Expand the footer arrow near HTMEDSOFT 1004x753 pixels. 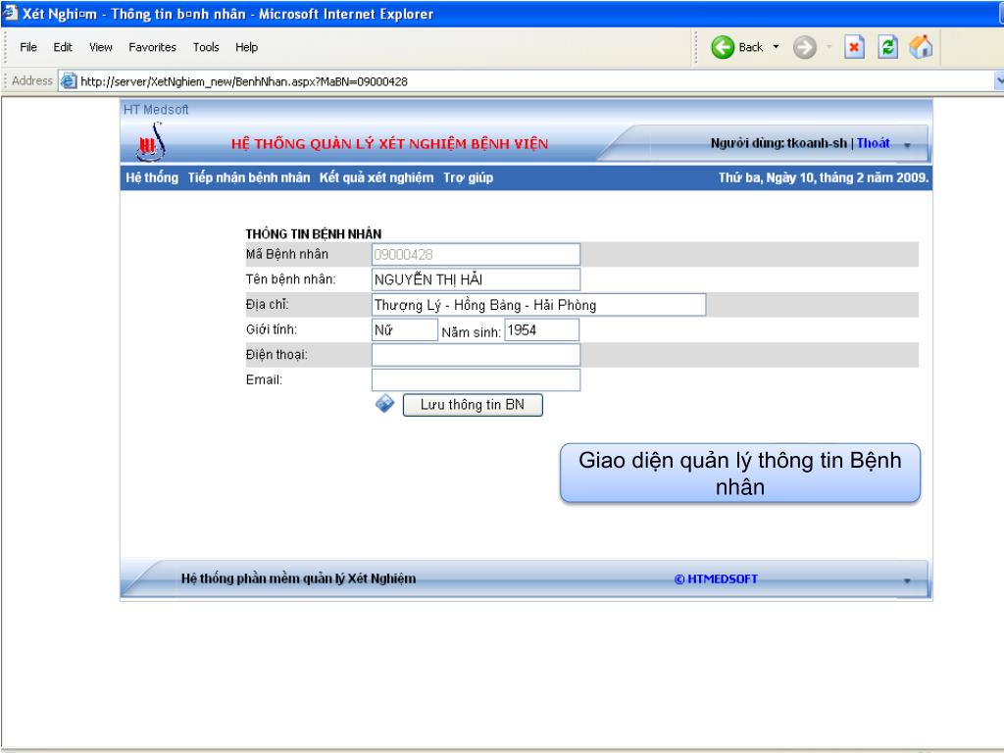point(907,580)
